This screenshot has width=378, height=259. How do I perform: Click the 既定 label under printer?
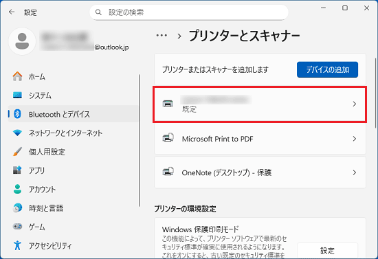(x=189, y=109)
